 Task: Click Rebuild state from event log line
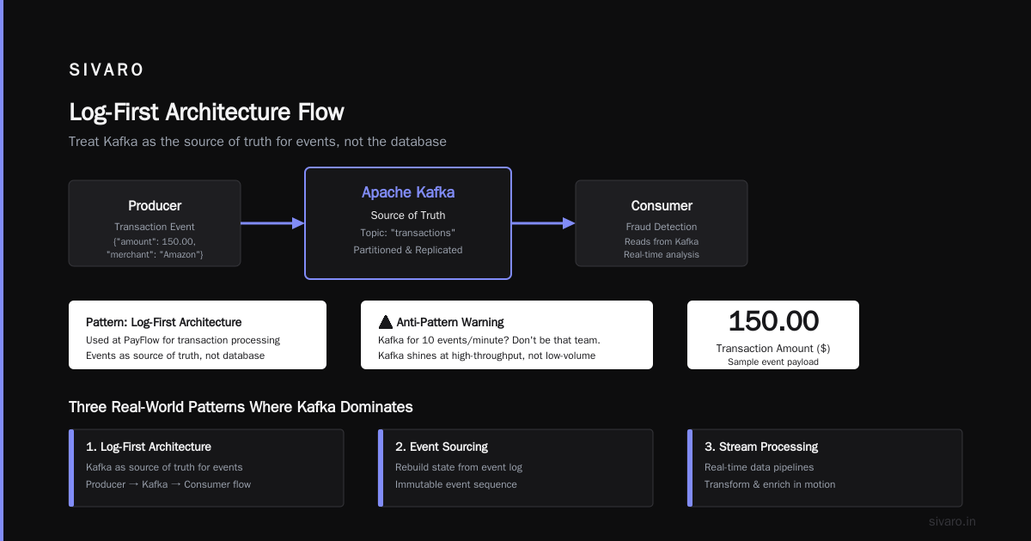click(x=459, y=467)
